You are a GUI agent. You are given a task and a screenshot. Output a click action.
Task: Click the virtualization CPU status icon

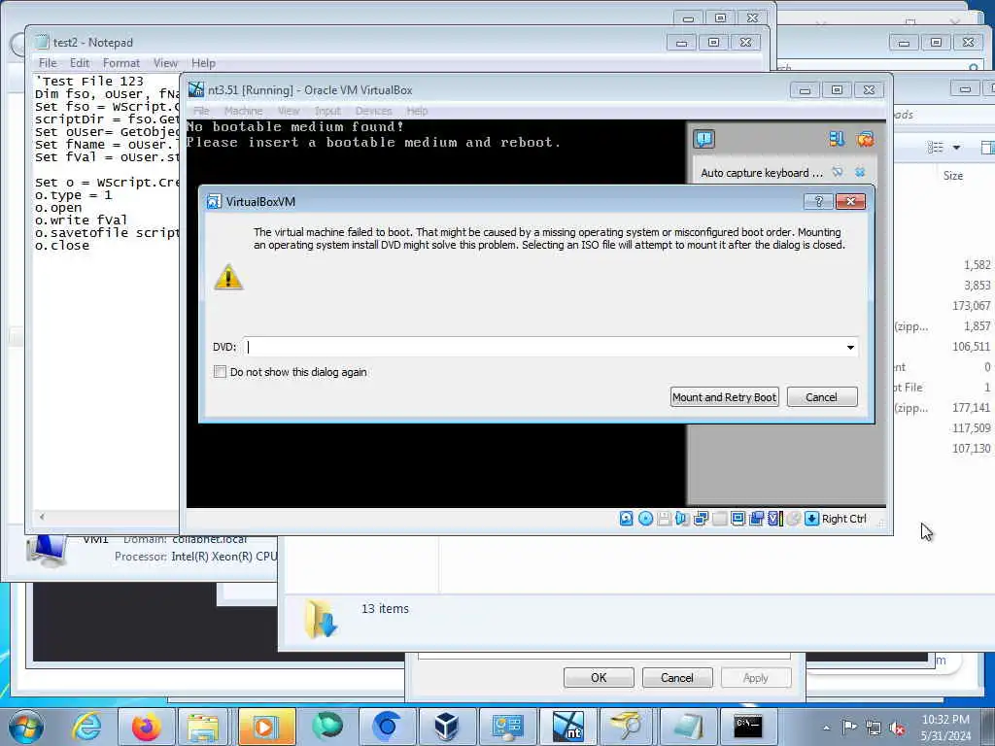(x=774, y=519)
